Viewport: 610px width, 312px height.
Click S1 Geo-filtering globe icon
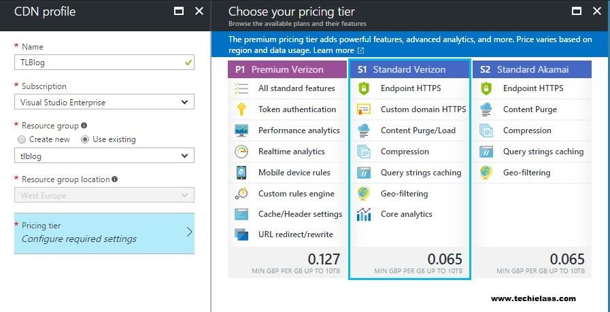pos(364,193)
